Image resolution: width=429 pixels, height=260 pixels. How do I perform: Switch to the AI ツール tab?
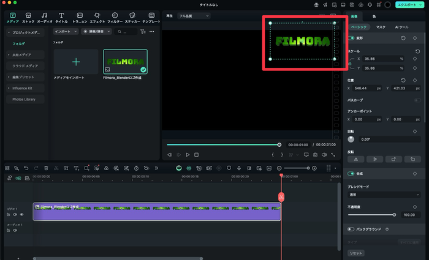point(401,28)
